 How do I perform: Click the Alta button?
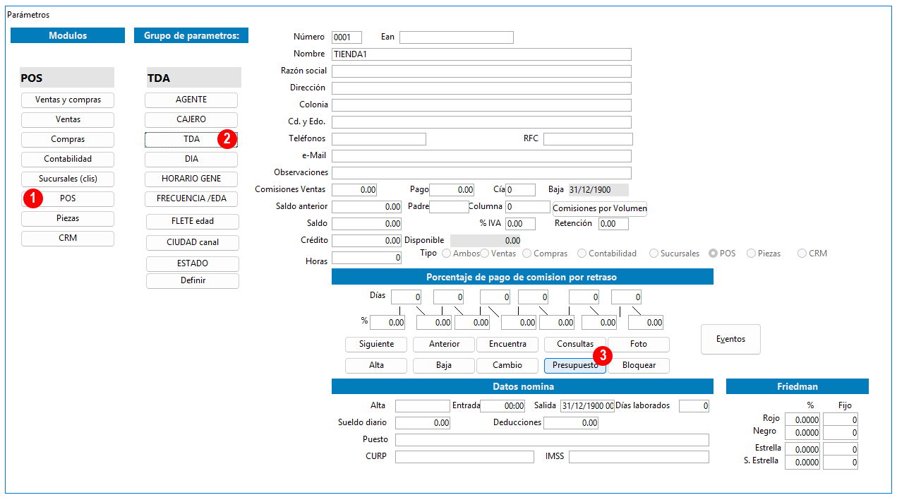(x=376, y=366)
